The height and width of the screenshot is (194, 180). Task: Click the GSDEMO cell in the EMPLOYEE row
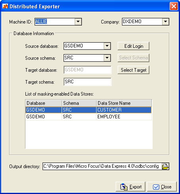tap(44, 117)
